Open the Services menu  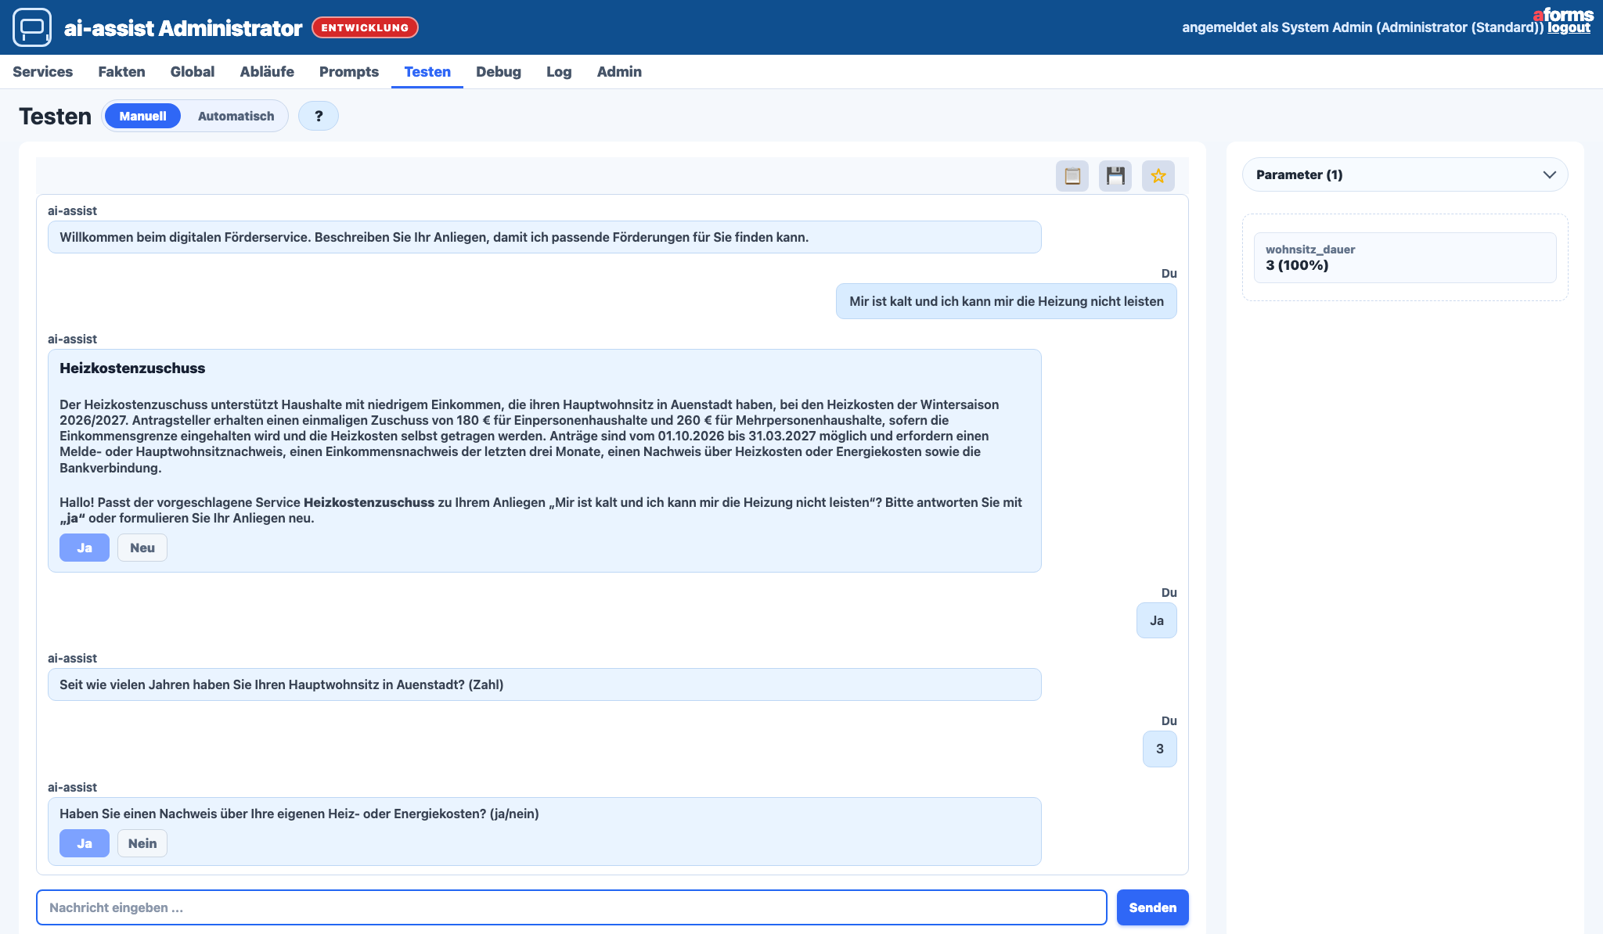pos(42,71)
